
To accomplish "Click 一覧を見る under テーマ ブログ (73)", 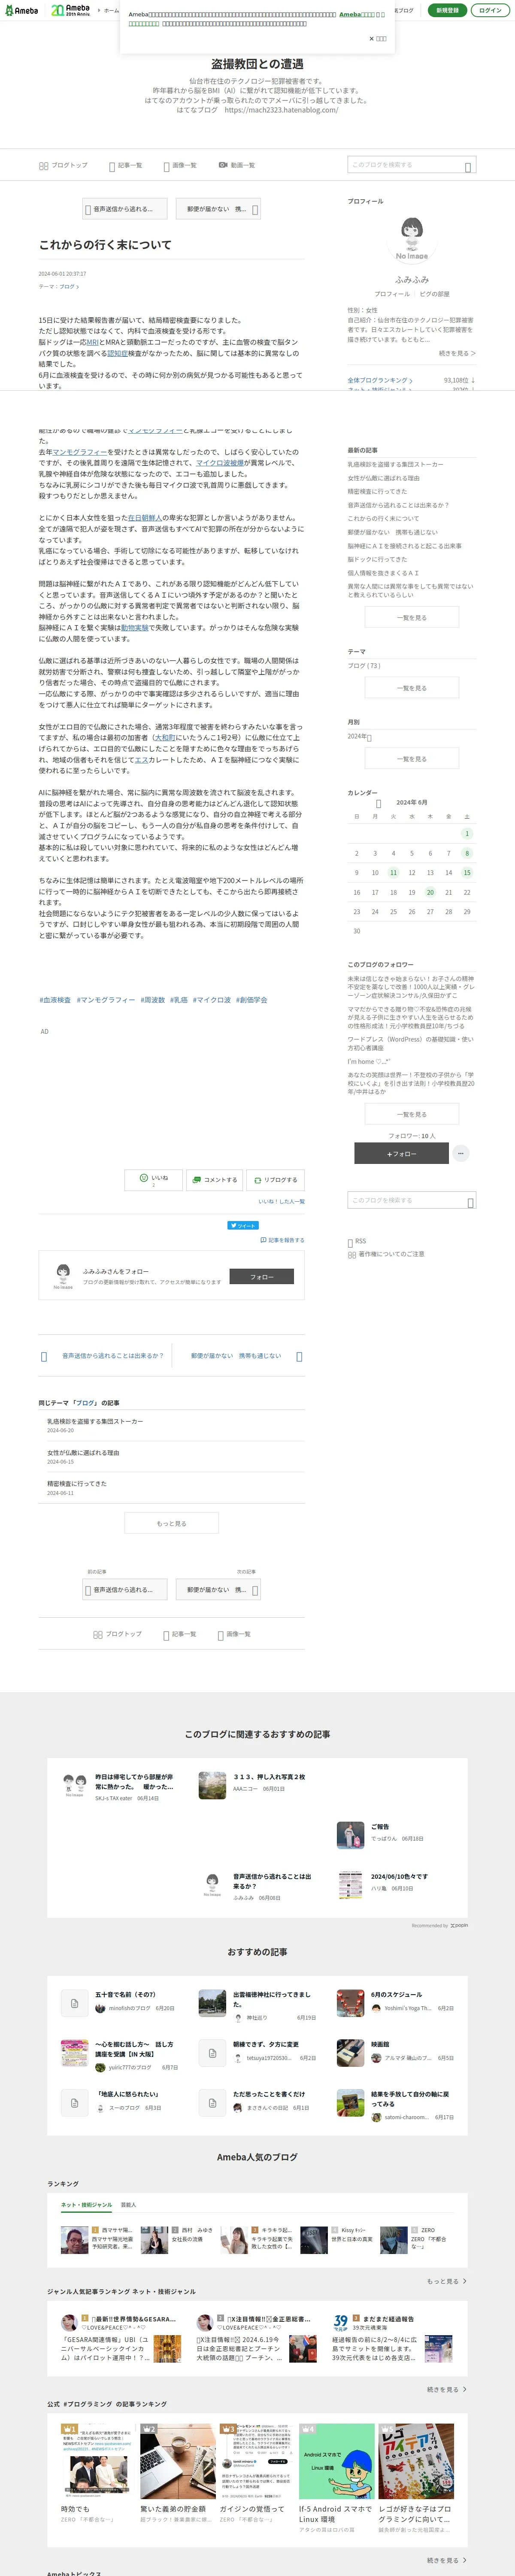I will (x=411, y=687).
